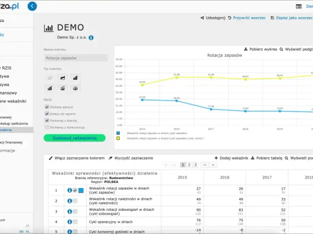The width and height of the screenshot is (313, 234).
Task: Select the middle chart type icon in the bottom row
Action: (x=62, y=88)
